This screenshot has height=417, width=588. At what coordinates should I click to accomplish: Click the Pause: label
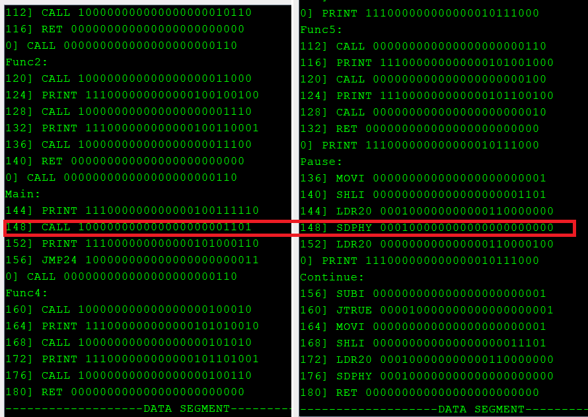(321, 162)
